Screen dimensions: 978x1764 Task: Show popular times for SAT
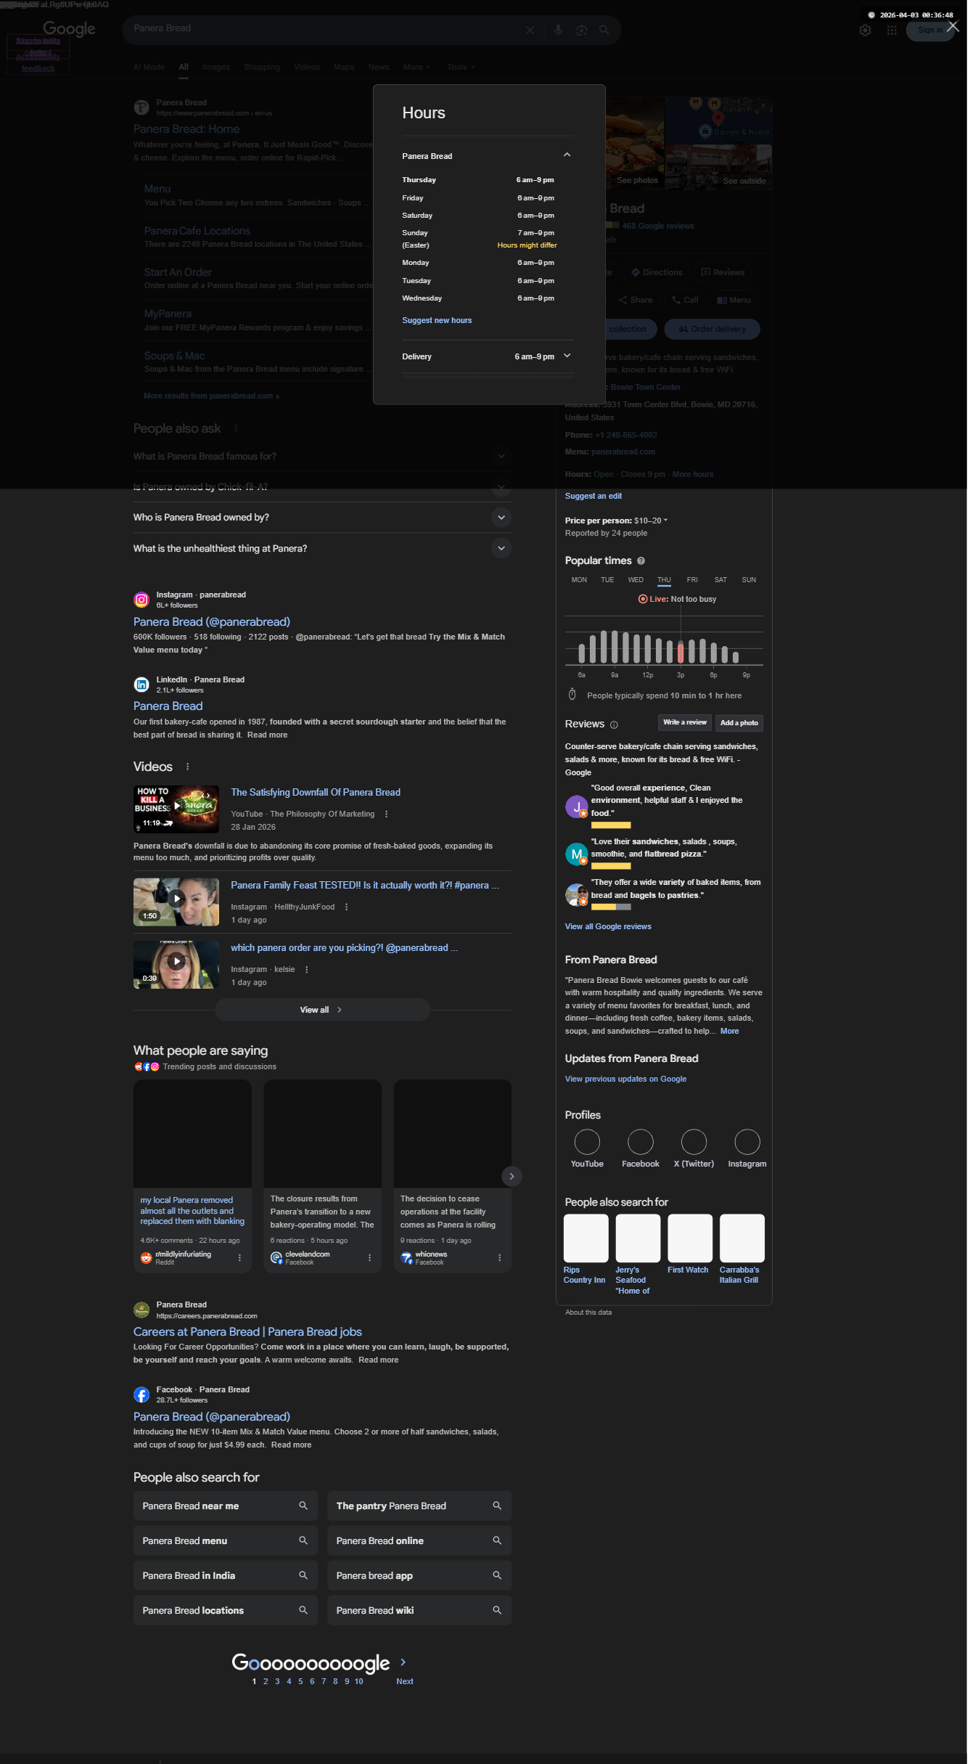tap(720, 580)
